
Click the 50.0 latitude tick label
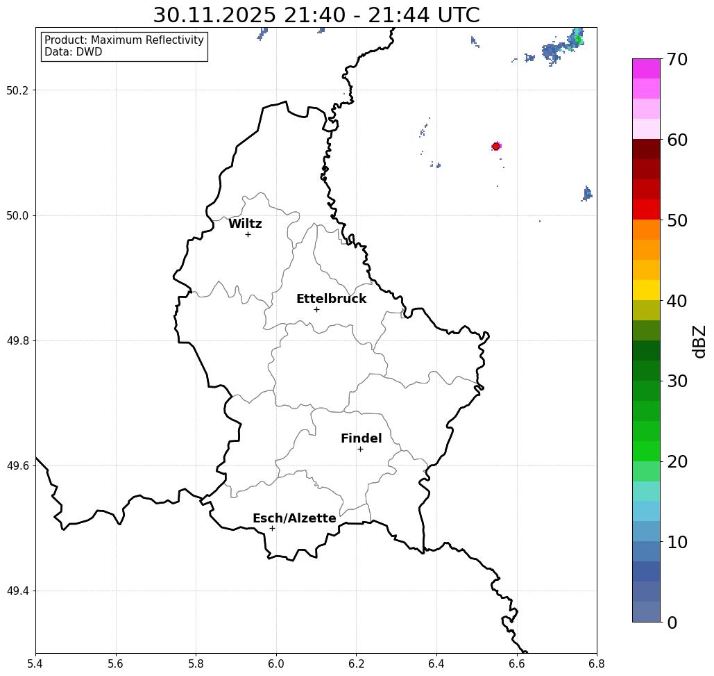17,215
